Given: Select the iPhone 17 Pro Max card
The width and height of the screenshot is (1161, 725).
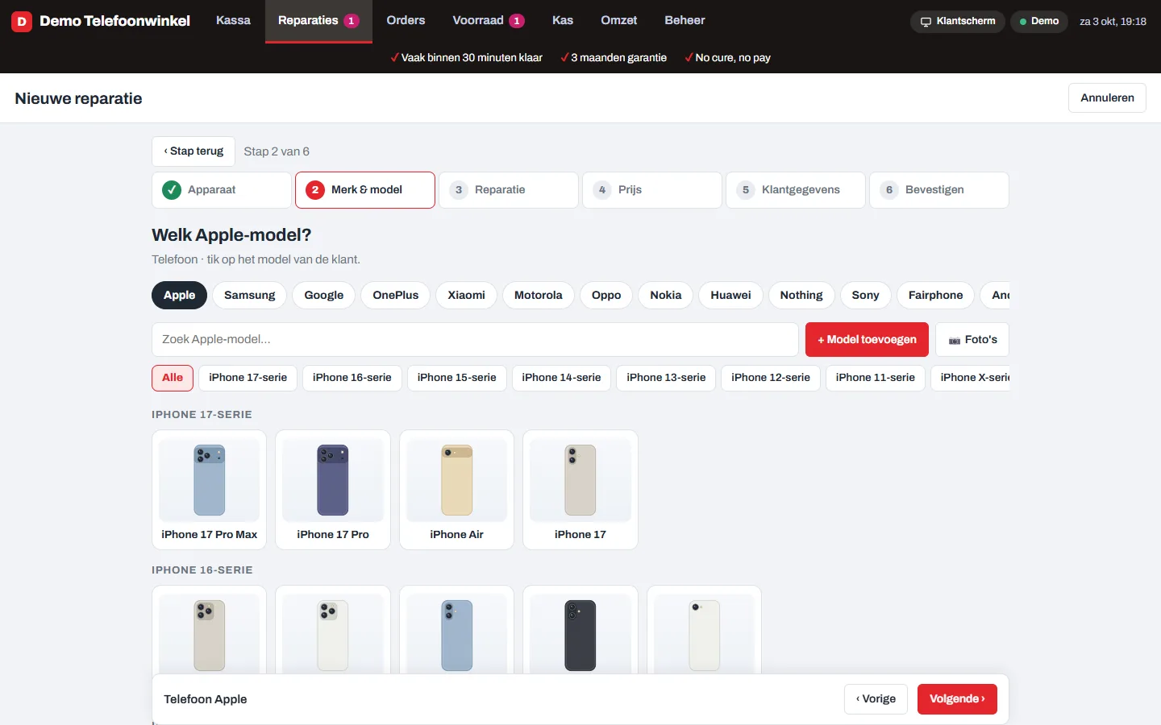Looking at the screenshot, I should tap(209, 490).
